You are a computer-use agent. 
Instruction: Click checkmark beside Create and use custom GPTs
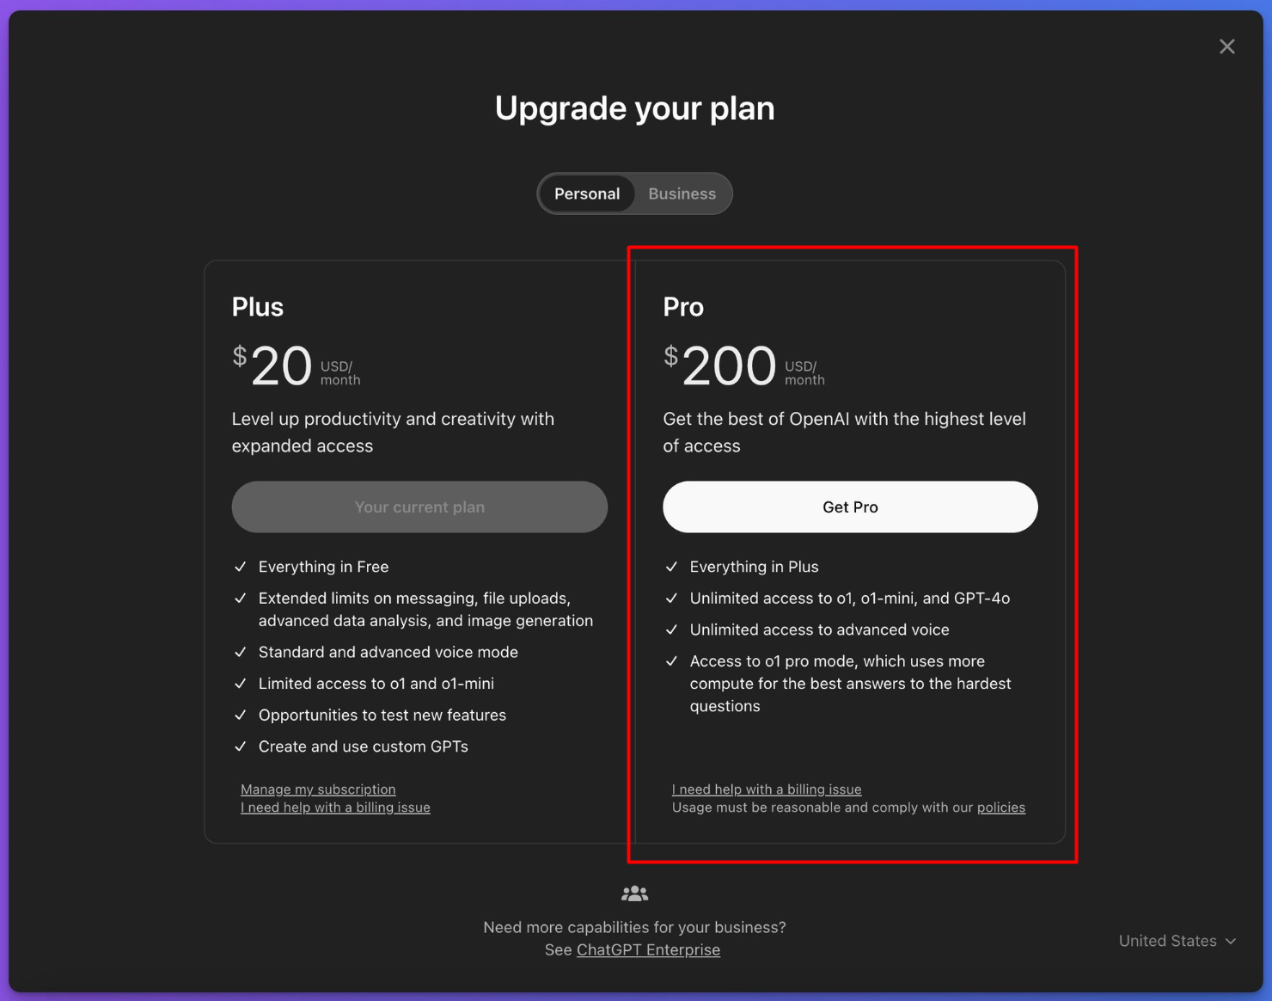241,746
